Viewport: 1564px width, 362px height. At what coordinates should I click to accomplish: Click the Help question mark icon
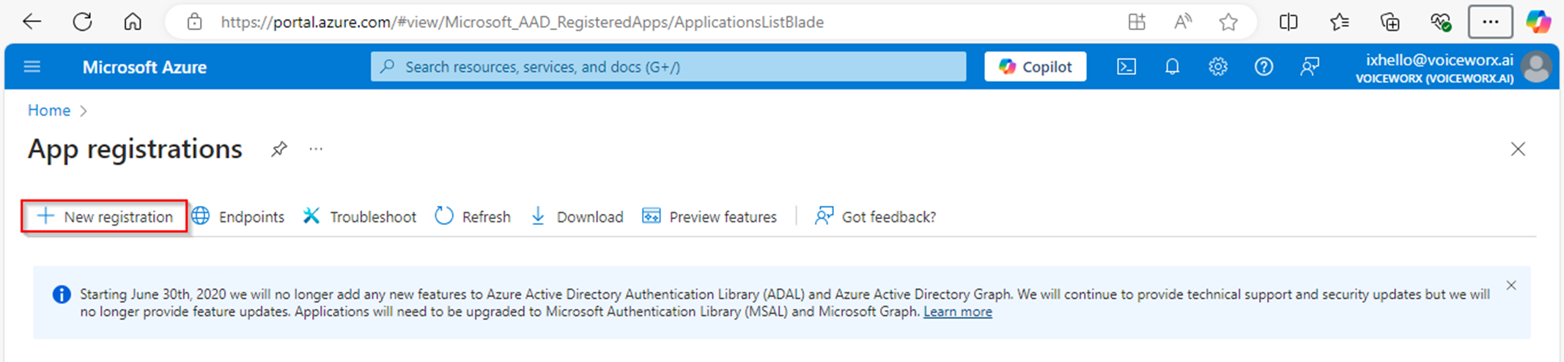[1264, 67]
